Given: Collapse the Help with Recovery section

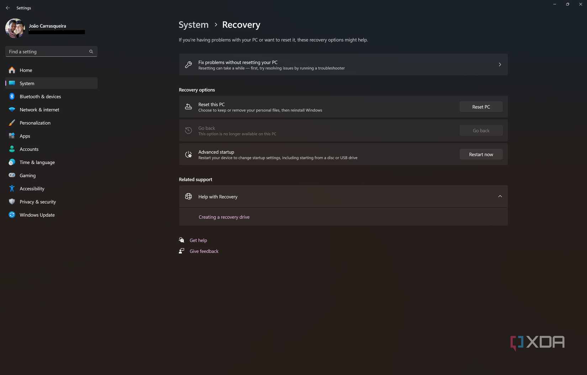Looking at the screenshot, I should (500, 196).
